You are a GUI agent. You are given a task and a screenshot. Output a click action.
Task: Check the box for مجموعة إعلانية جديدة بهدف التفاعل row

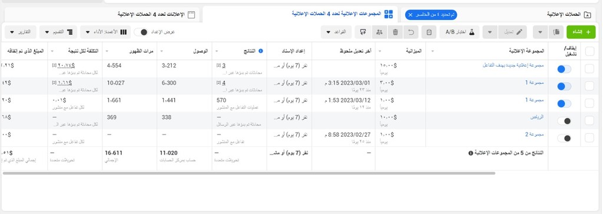point(589,68)
